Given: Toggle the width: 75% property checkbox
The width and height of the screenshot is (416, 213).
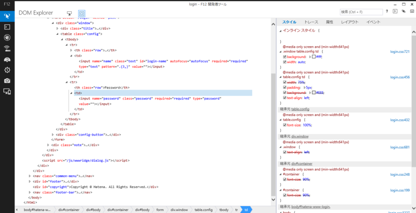Looking at the screenshot, I should [284, 82].
